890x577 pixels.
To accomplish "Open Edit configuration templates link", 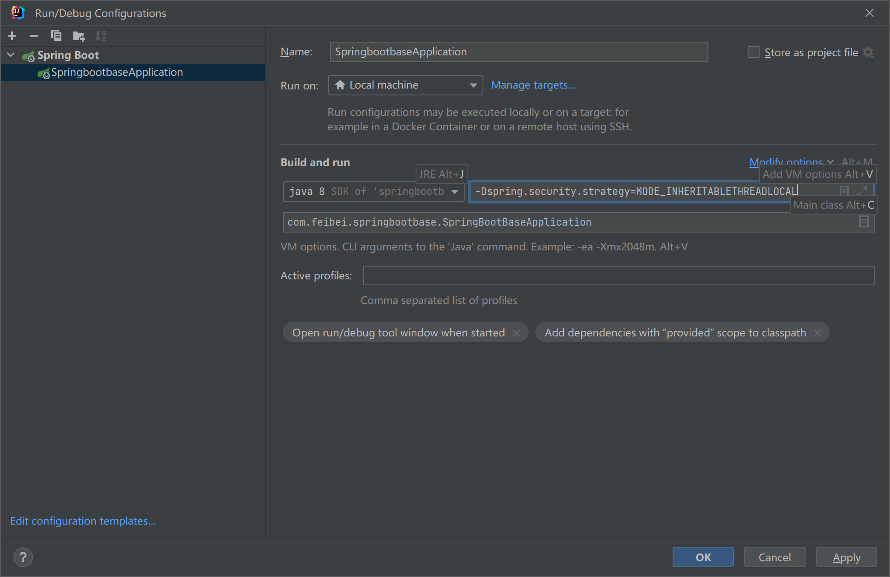I will tap(83, 521).
